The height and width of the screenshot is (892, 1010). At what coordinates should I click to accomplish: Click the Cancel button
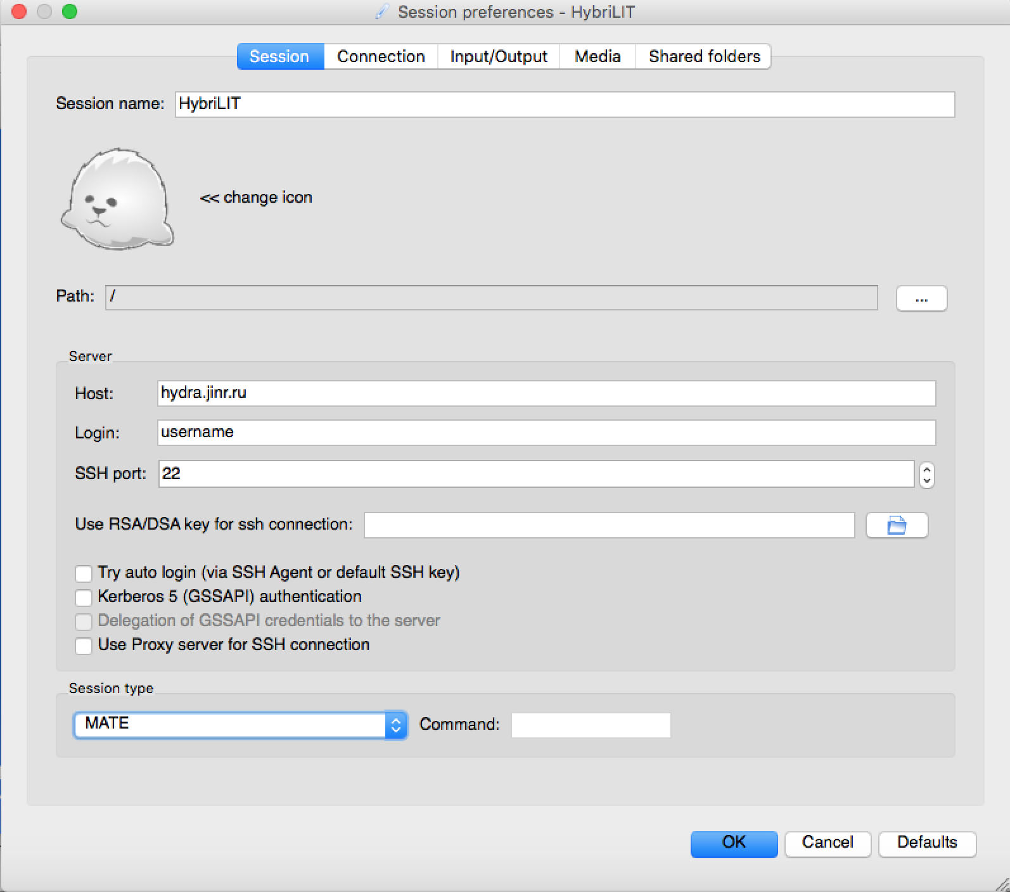coord(828,843)
